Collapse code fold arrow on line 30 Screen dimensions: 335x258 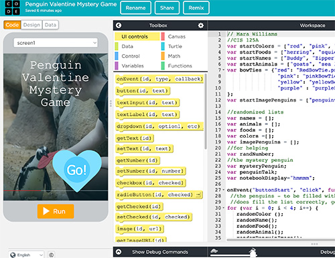(x=224, y=208)
